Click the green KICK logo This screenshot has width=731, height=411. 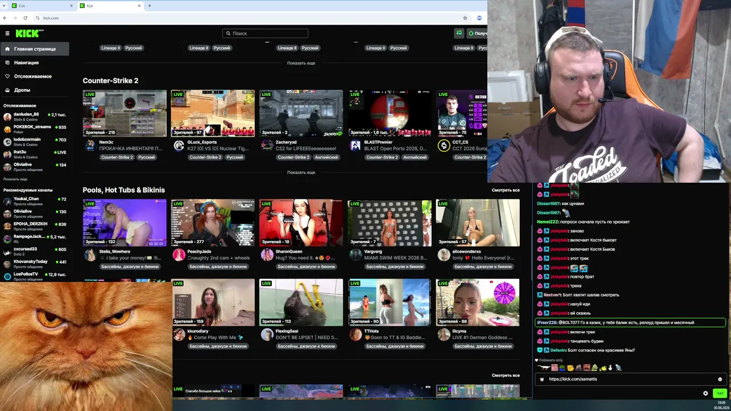pyautogui.click(x=29, y=33)
